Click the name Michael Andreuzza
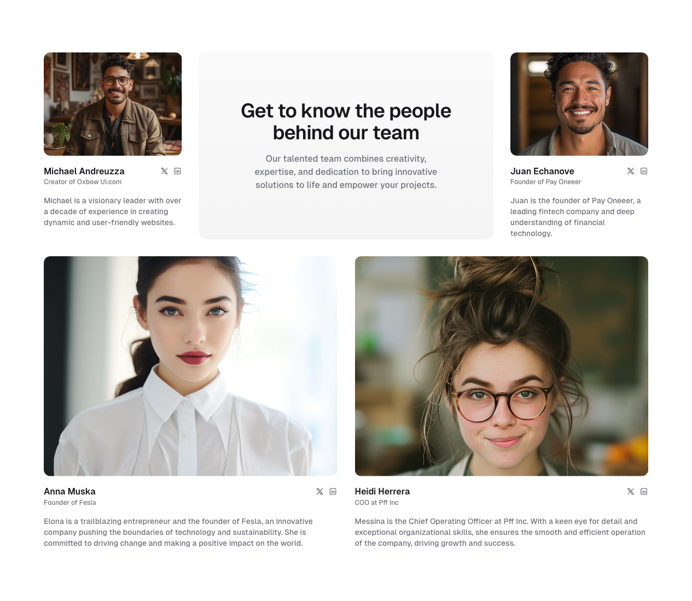692x601 pixels. [84, 172]
